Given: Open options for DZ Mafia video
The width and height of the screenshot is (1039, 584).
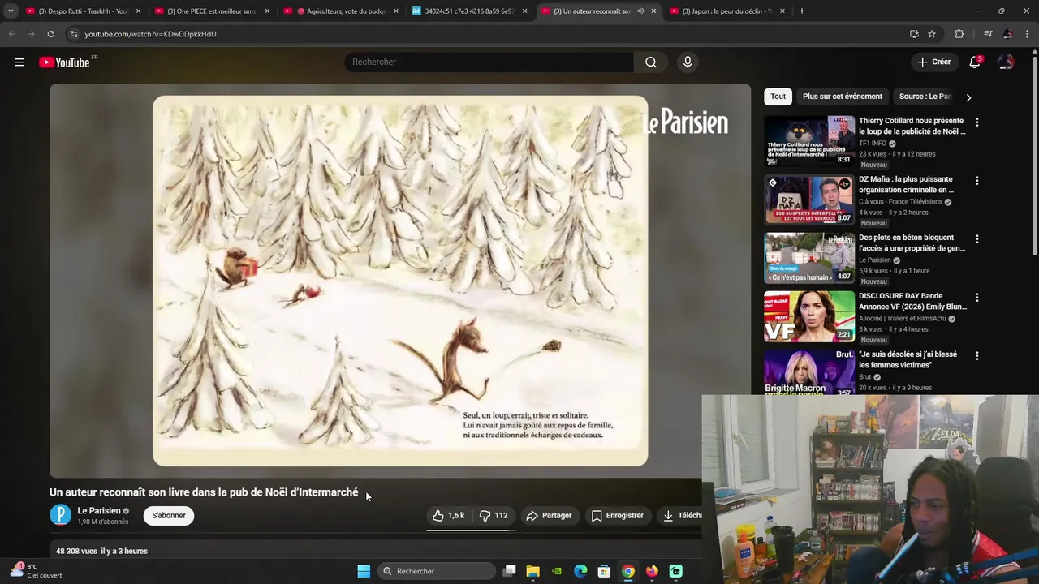Looking at the screenshot, I should point(976,181).
